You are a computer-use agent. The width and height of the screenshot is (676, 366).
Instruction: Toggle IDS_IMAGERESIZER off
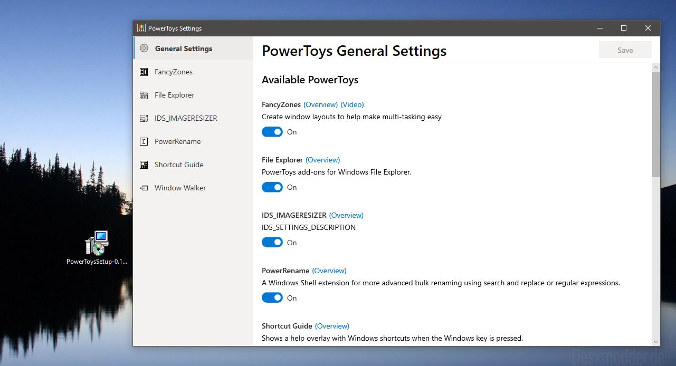272,243
